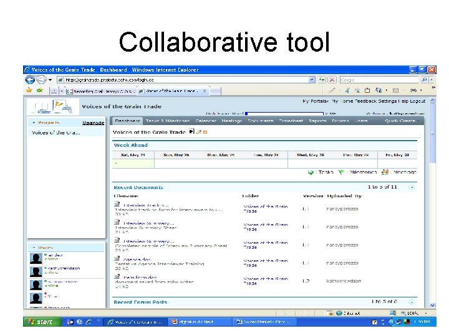Image resolution: width=449 pixels, height=336 pixels.
Task: Click the kathycrowdson name in Uploaded By column
Action: pyautogui.click(x=344, y=281)
